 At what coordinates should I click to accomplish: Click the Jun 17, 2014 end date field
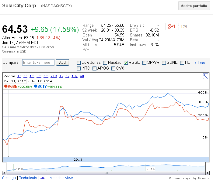click(x=42, y=81)
